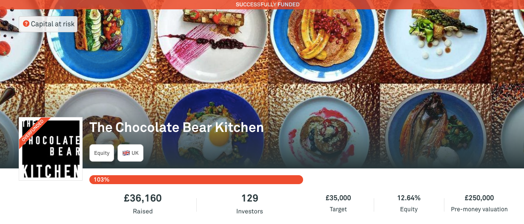Viewport: 524px width, 224px height.
Task: Open the Capital at risk notice
Action: (48, 24)
